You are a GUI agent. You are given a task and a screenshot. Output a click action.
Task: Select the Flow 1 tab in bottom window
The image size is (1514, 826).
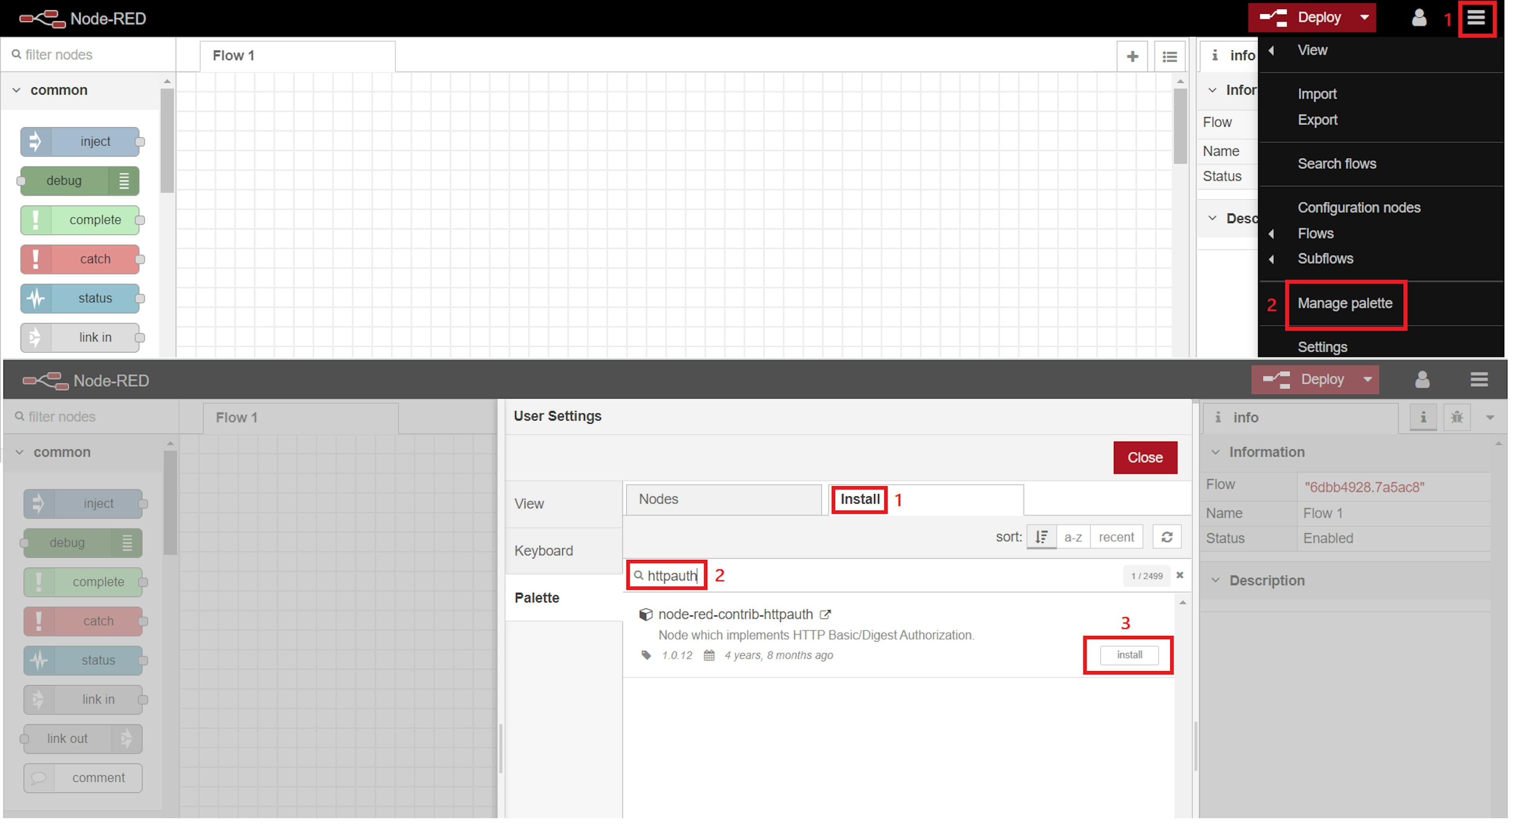click(x=300, y=418)
